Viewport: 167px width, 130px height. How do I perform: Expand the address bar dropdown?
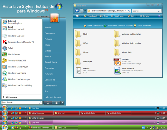click(126, 11)
